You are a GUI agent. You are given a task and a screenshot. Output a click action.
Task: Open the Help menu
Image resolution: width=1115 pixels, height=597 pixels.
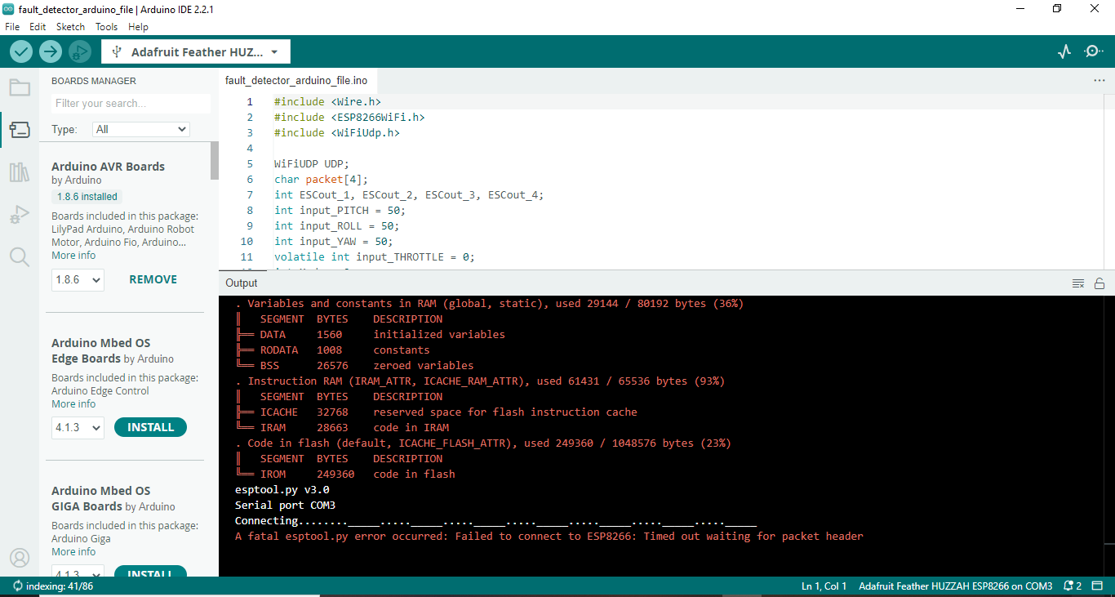139,27
